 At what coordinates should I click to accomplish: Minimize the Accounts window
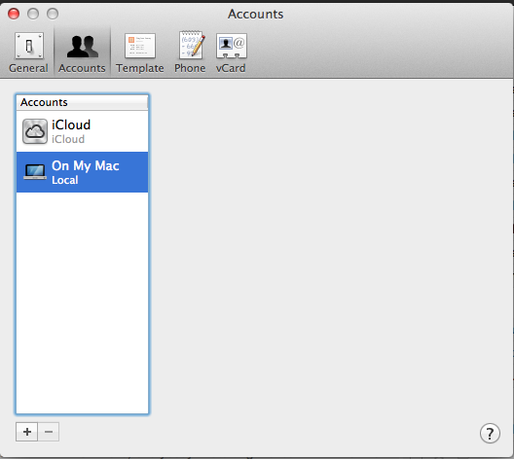[x=33, y=14]
